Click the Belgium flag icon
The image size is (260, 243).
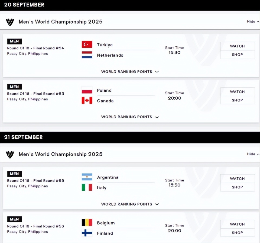(x=87, y=223)
